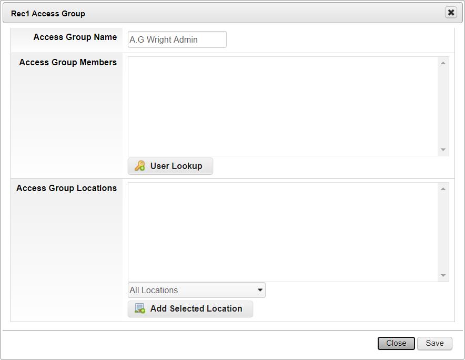Dismiss the dialog with the X icon
The height and width of the screenshot is (360, 465).
451,13
